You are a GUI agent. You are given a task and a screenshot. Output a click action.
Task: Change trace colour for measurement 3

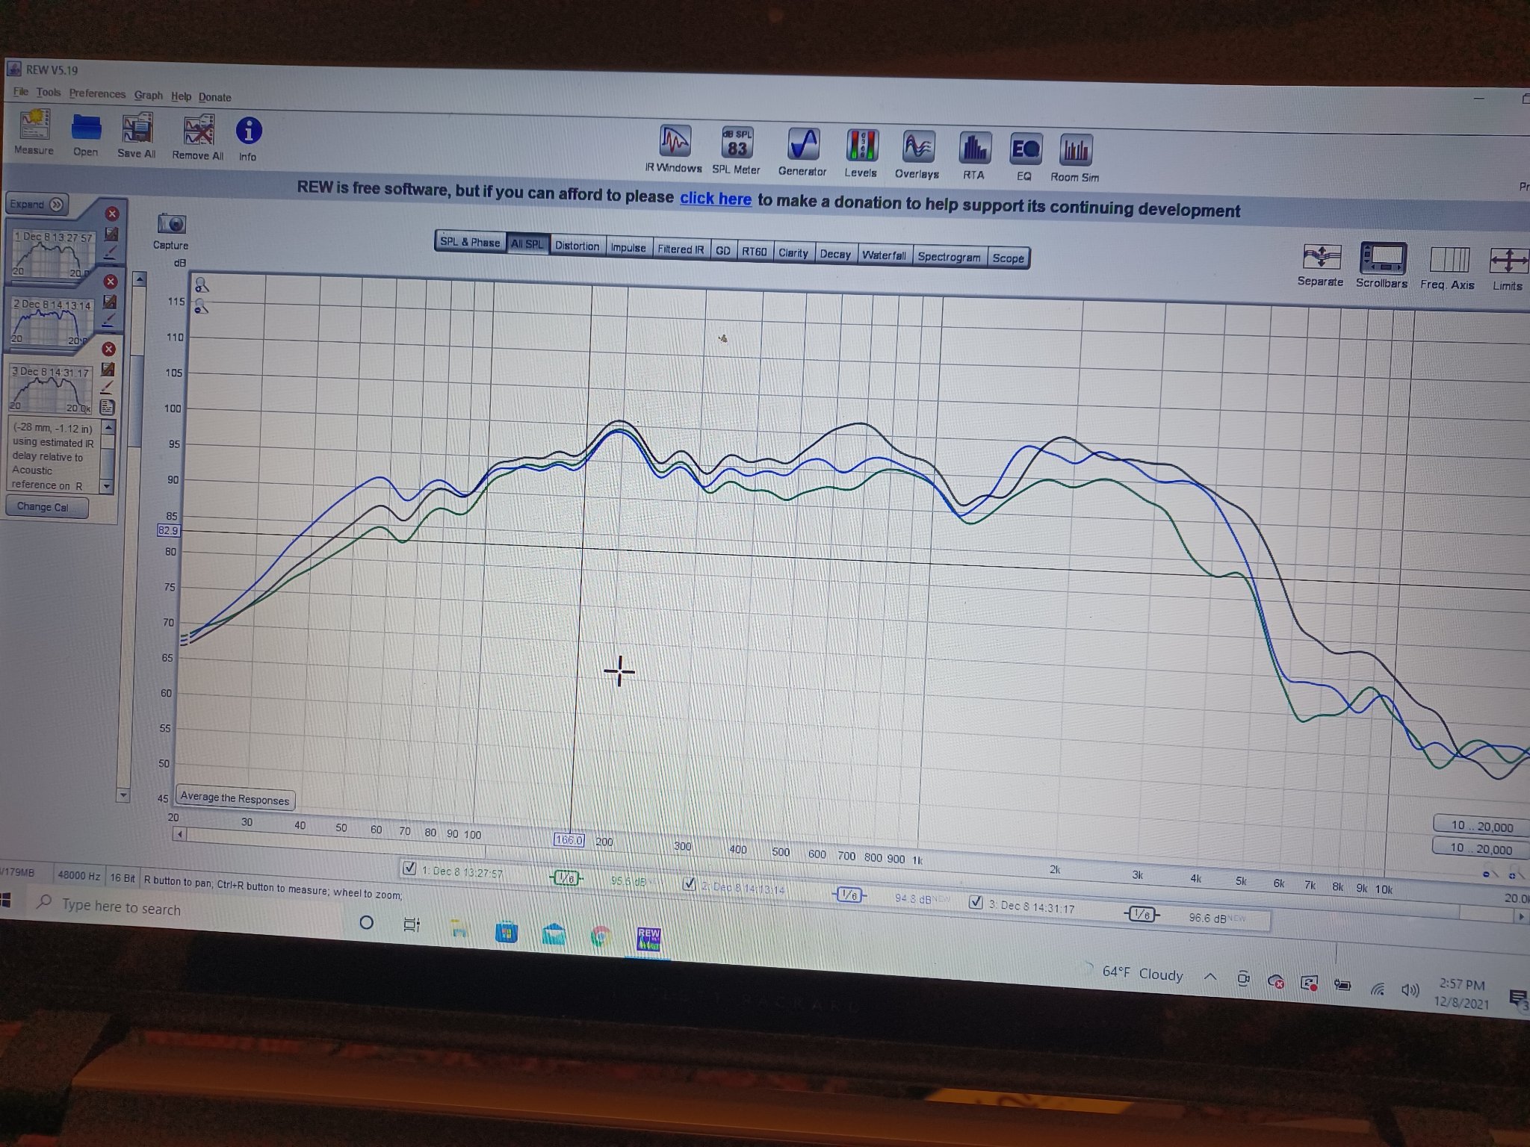[x=108, y=387]
